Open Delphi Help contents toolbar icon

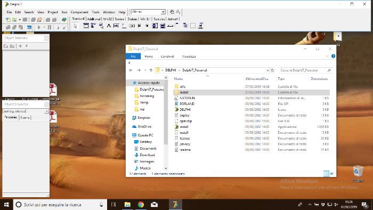[x=64, y=20]
